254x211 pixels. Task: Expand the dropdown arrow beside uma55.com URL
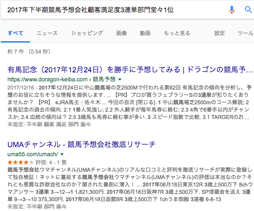coord(62,154)
